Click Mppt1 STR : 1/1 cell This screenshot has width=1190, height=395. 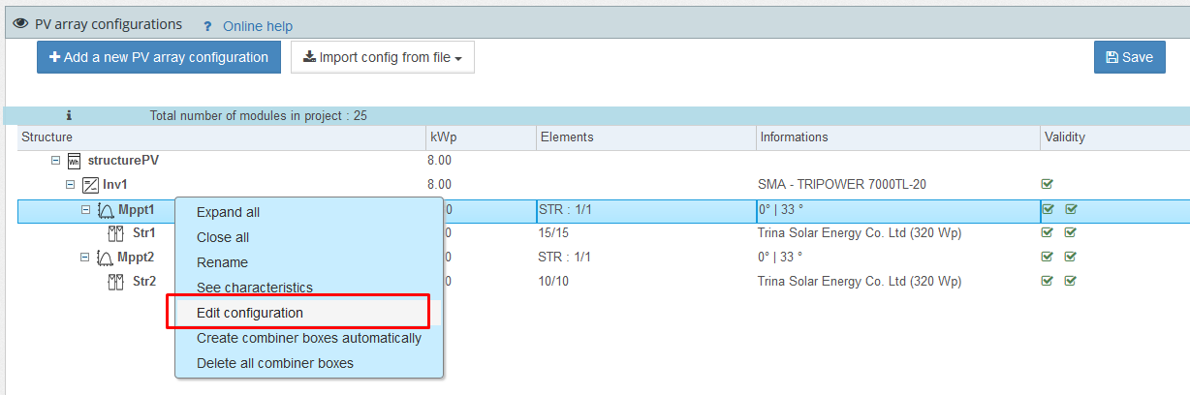pos(564,209)
